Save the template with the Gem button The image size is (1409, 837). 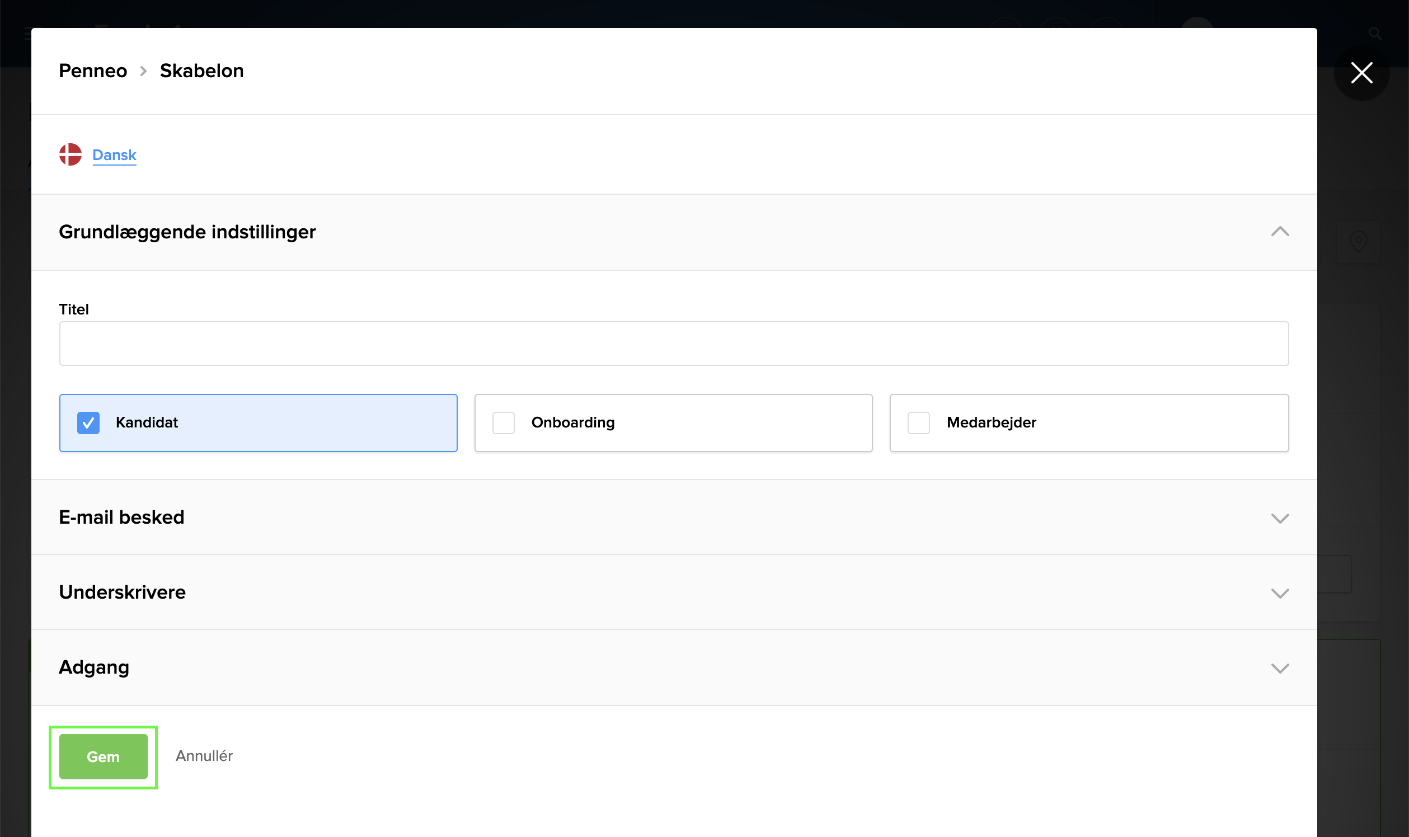[x=102, y=757]
